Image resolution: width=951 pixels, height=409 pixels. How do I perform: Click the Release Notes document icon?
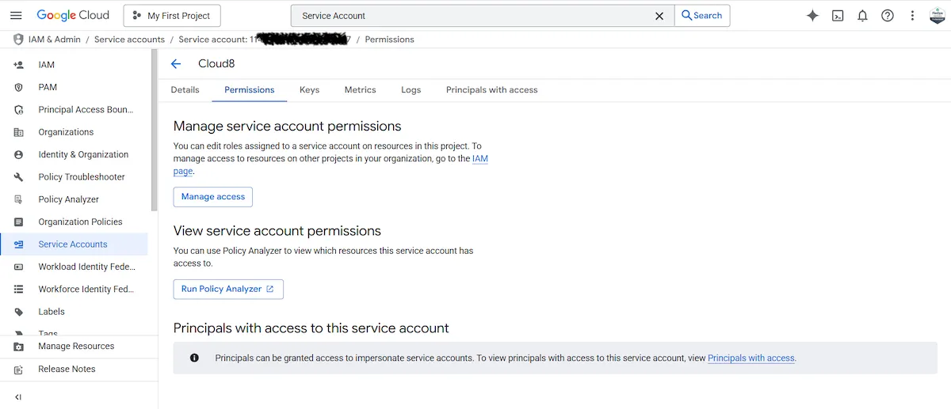[x=18, y=369]
